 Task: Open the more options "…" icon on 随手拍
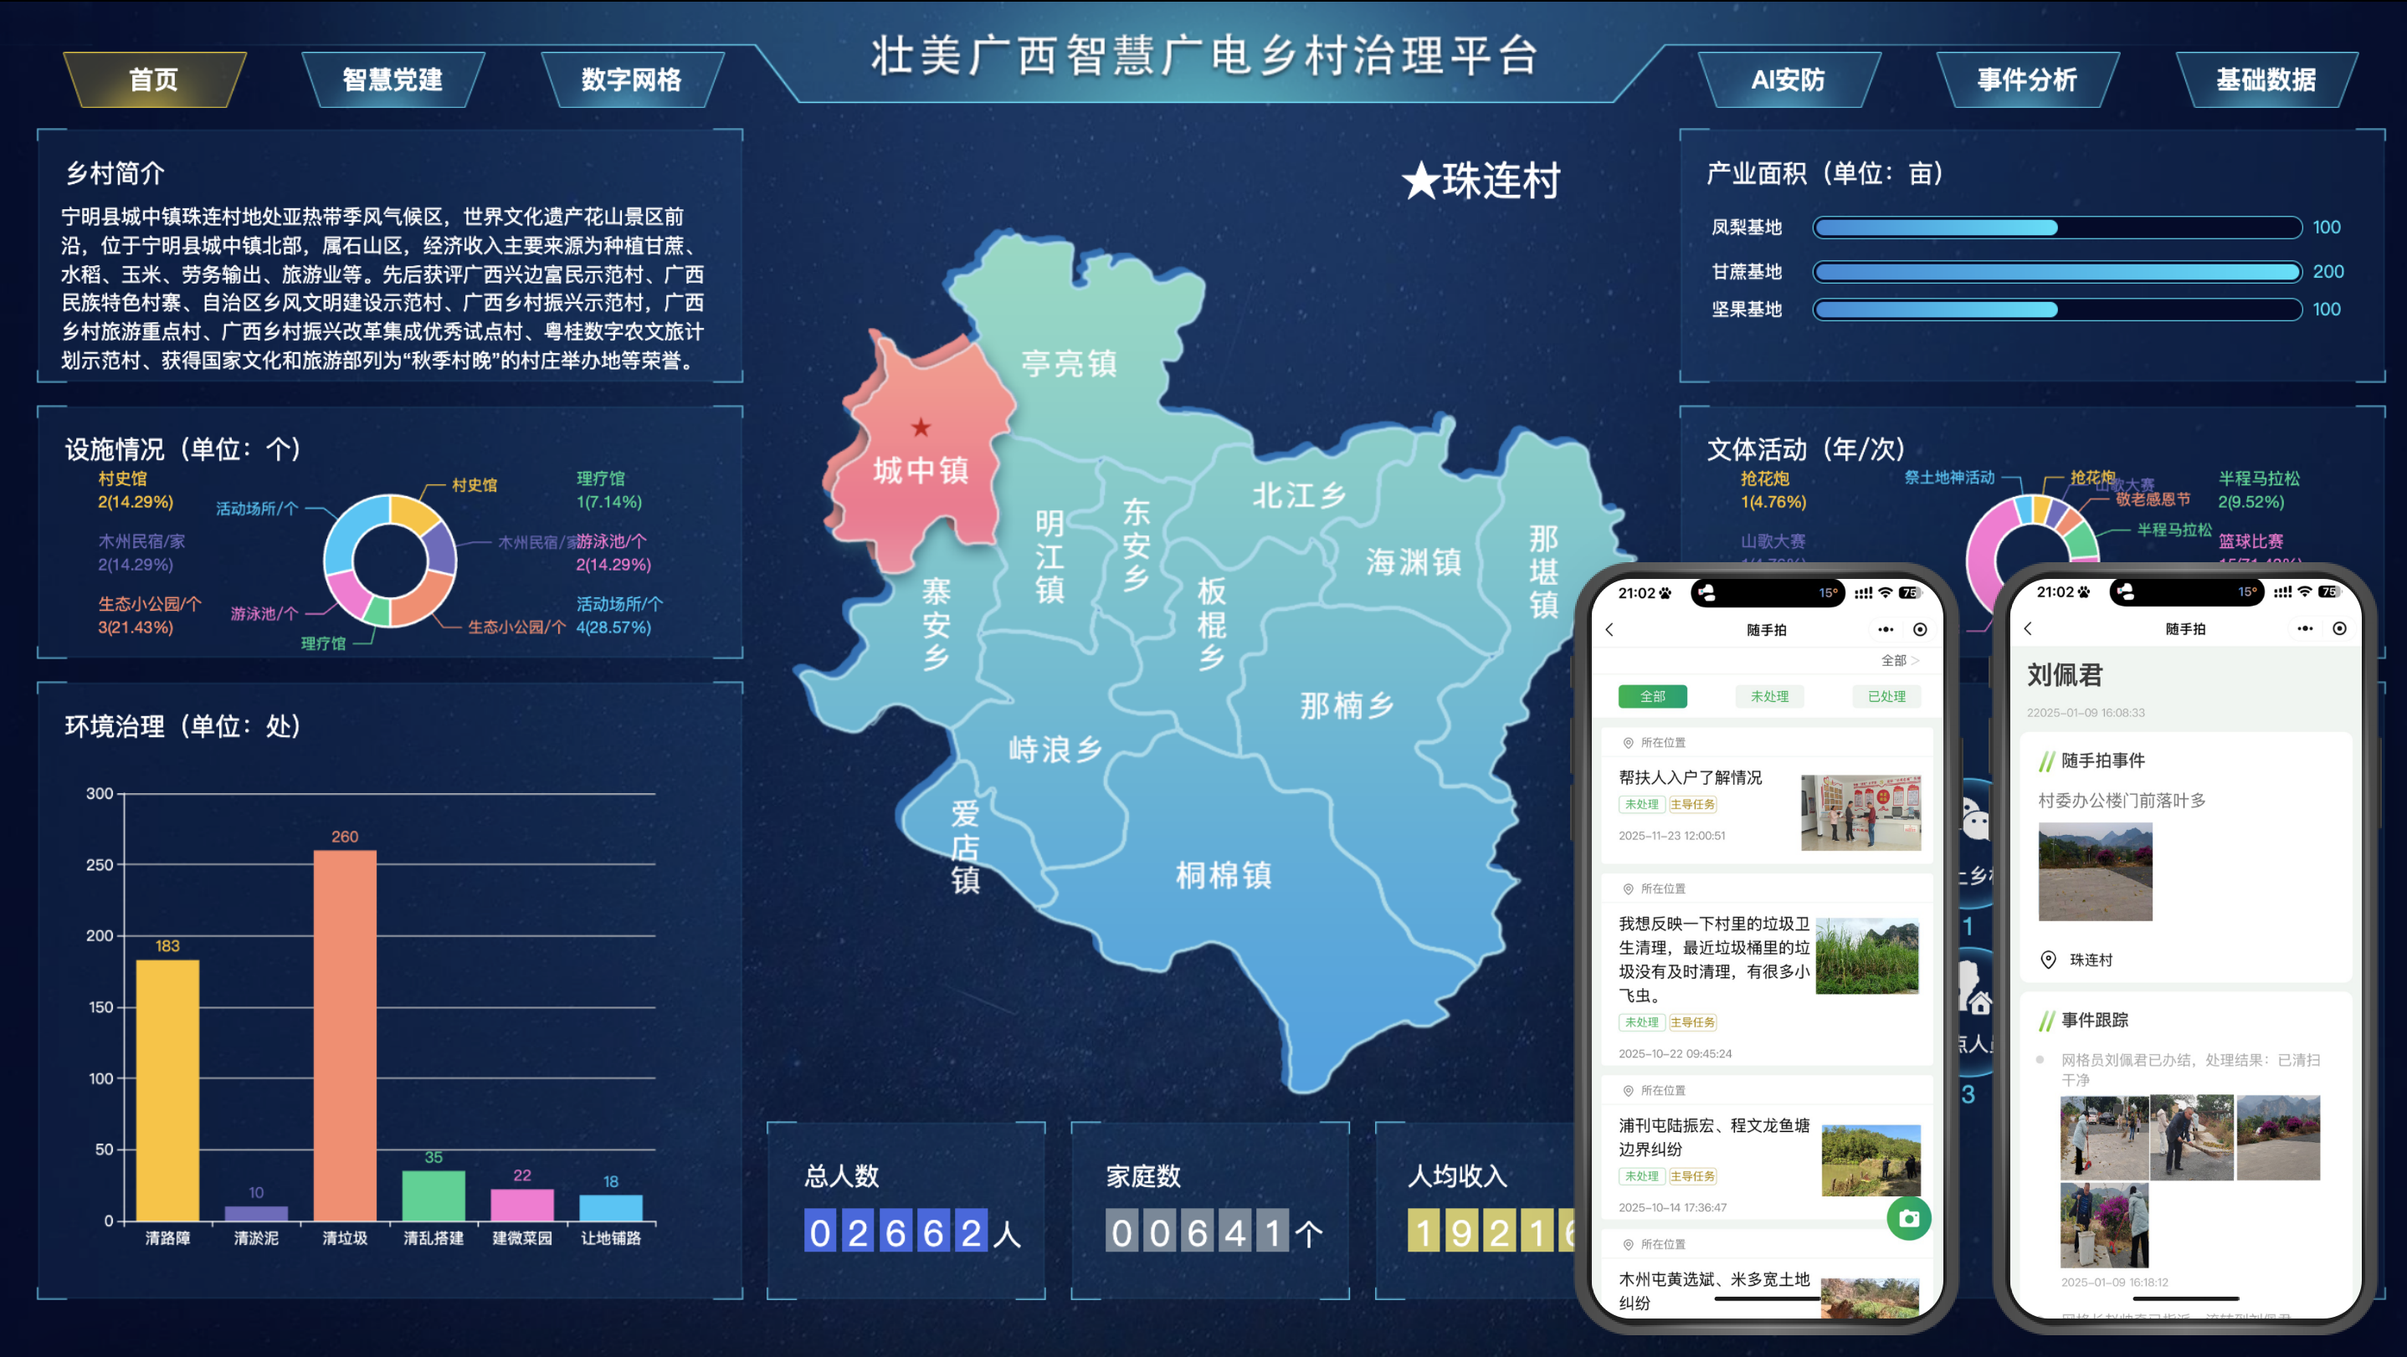click(x=1886, y=631)
